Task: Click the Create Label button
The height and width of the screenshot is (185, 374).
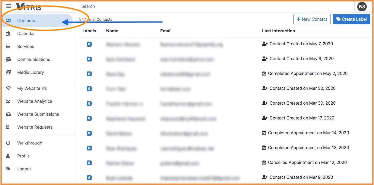Action: pyautogui.click(x=351, y=19)
